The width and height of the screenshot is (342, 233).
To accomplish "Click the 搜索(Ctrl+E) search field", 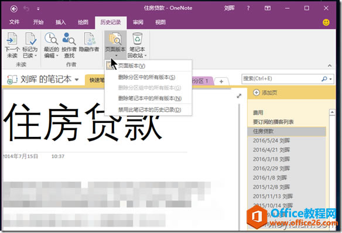I will (x=281, y=78).
